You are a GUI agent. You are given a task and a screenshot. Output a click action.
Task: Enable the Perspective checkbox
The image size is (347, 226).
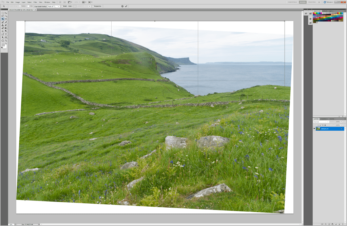[93, 6]
